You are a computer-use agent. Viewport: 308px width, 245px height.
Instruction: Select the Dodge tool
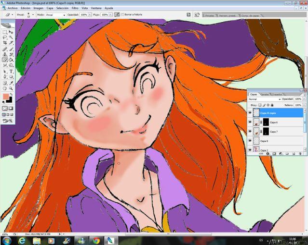(x=11, y=65)
